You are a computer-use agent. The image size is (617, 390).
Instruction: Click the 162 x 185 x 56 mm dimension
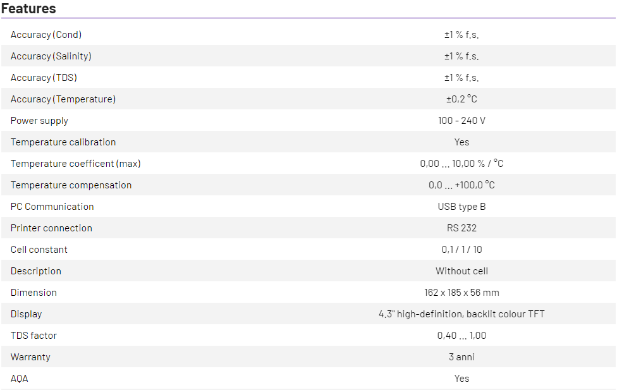coord(461,293)
